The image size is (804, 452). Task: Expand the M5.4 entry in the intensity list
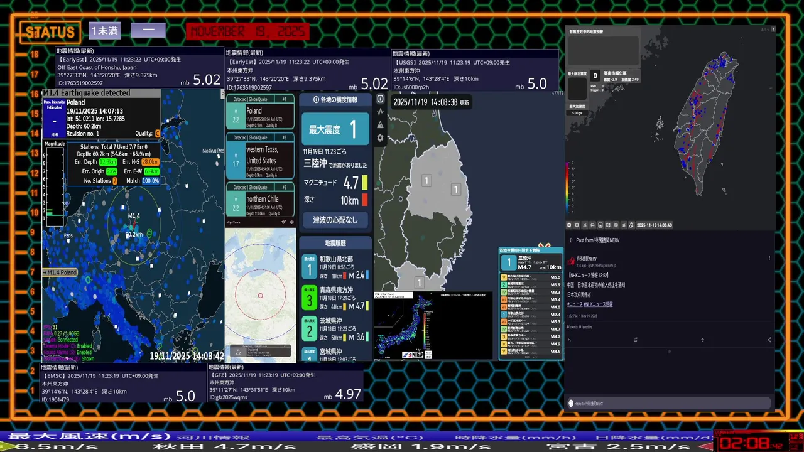point(531,299)
